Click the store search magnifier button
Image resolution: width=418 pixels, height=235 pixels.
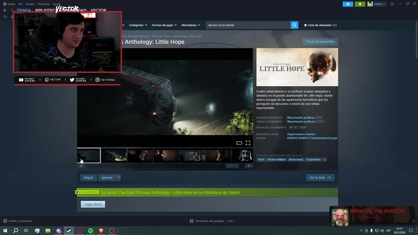(x=295, y=25)
